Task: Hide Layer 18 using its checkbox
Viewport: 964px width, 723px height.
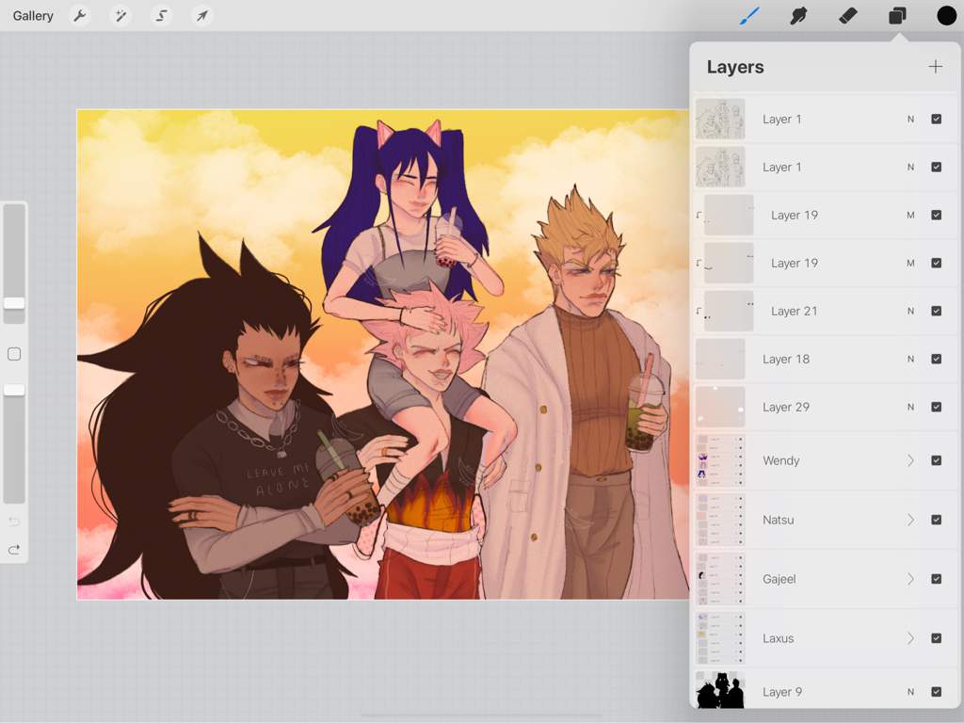Action: (936, 359)
